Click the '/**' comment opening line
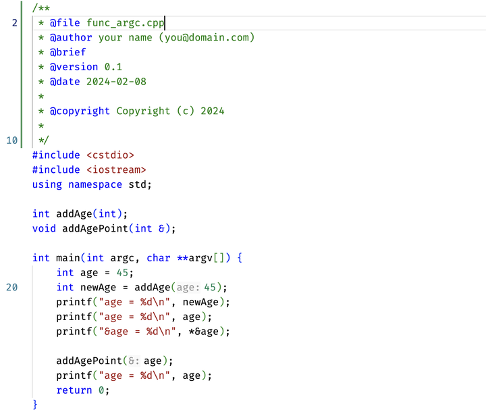486x418 pixels. tap(41, 8)
